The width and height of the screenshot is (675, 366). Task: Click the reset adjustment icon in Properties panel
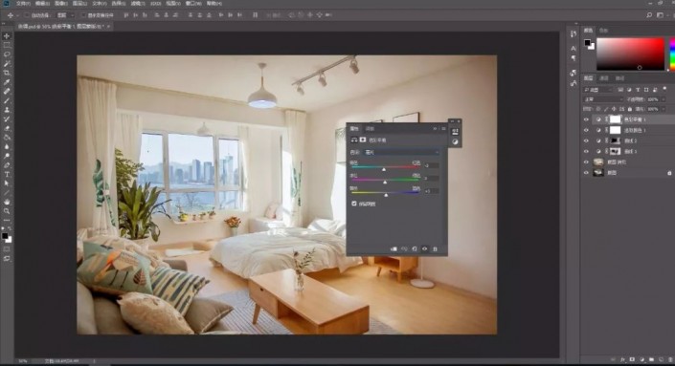coord(415,249)
